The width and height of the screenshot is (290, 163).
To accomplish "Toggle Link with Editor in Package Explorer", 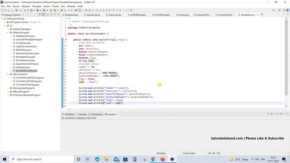I will 43,14.
